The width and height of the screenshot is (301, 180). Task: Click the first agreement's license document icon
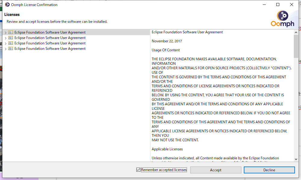point(11,32)
